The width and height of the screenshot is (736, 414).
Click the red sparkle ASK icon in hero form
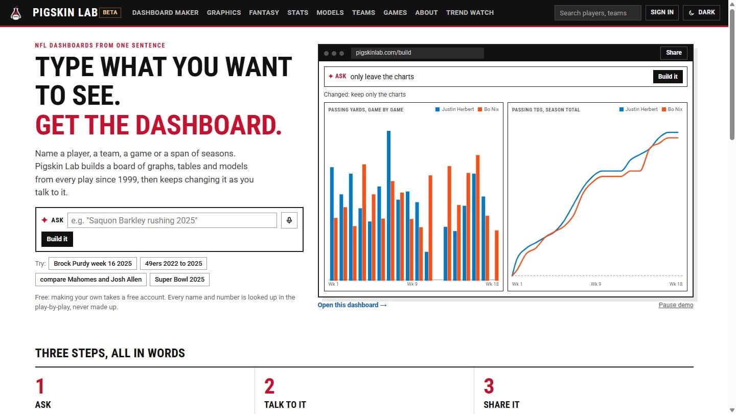pos(44,220)
